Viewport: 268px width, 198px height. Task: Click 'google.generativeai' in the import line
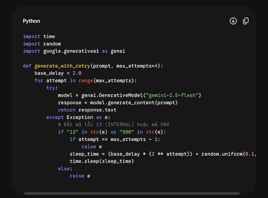click(x=71, y=51)
